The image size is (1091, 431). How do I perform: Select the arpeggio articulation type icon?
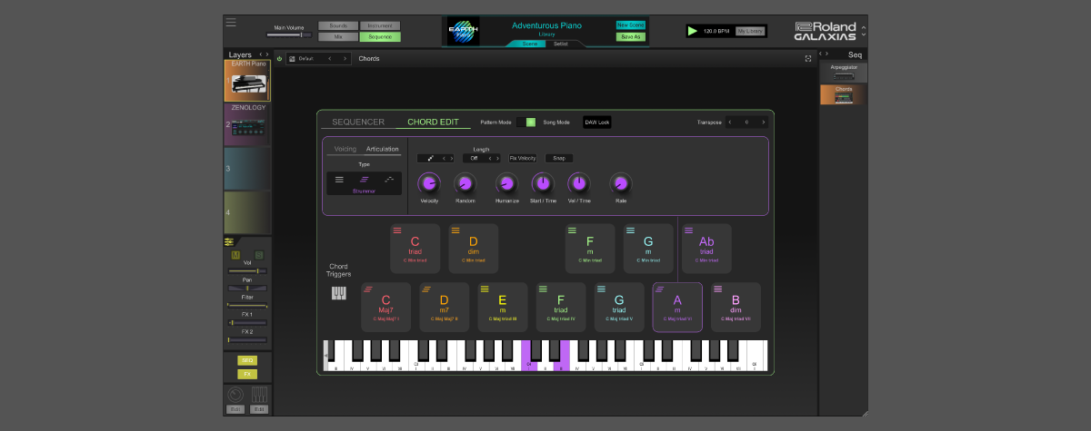tap(388, 180)
